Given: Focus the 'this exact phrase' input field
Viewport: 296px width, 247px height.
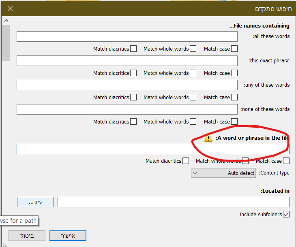Looking at the screenshot, I should (x=127, y=61).
